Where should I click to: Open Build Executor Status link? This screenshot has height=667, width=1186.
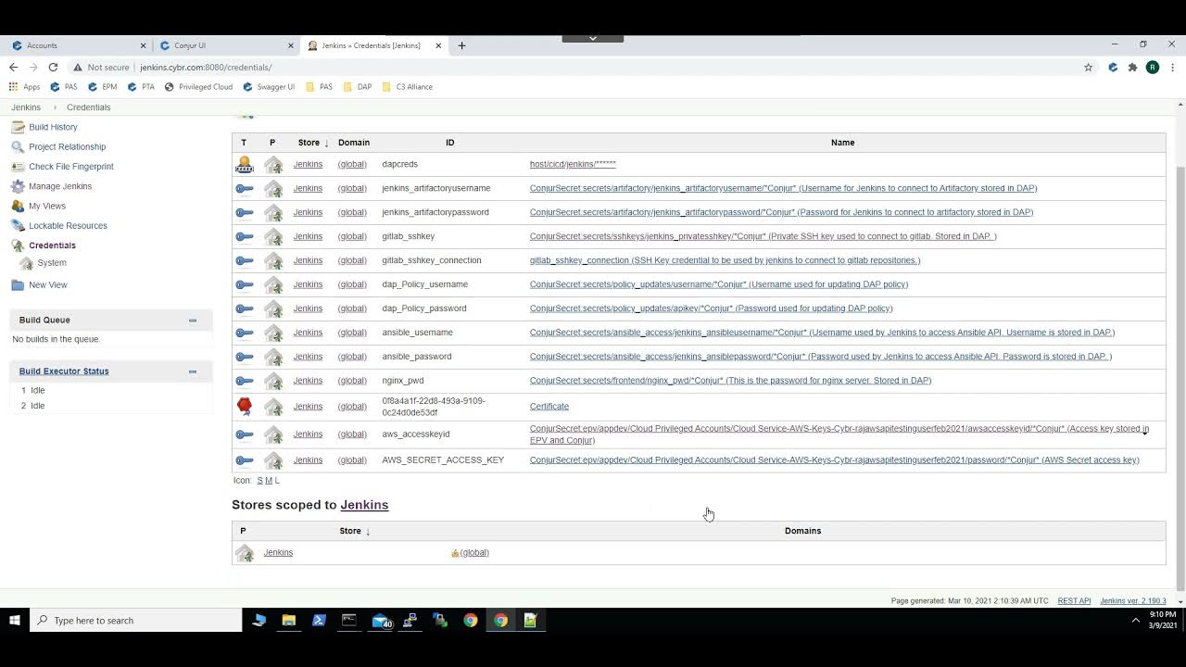tap(64, 371)
